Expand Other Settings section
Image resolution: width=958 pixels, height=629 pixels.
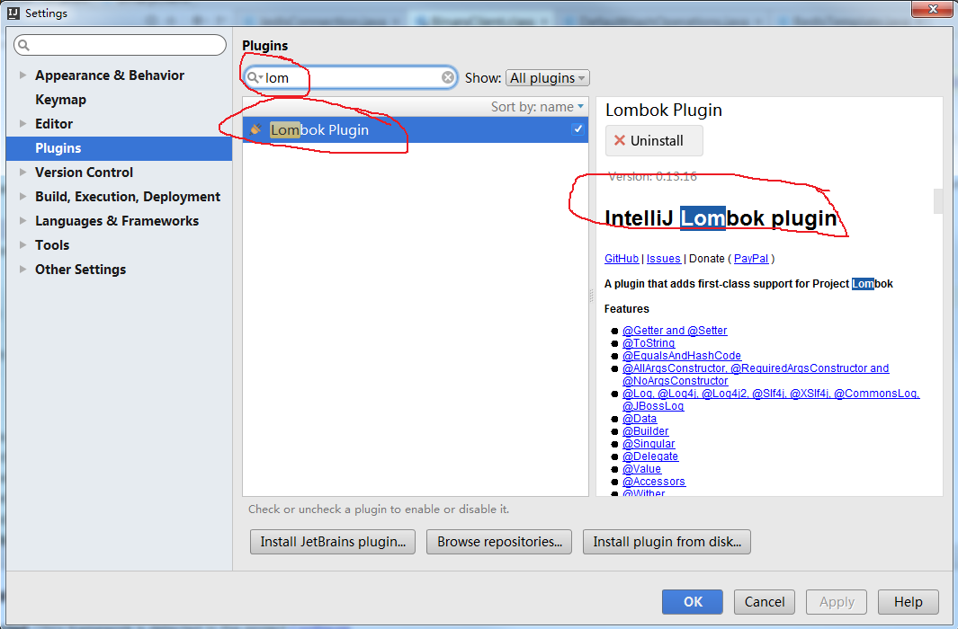point(23,269)
